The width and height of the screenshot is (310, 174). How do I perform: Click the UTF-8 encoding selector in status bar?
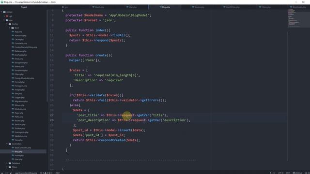[x=281, y=173]
